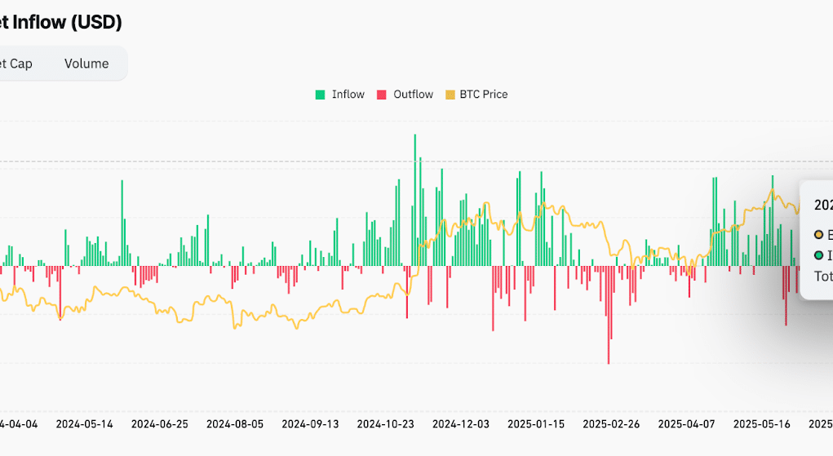Switch to the Volume tab
Image resolution: width=833 pixels, height=456 pixels.
[86, 64]
